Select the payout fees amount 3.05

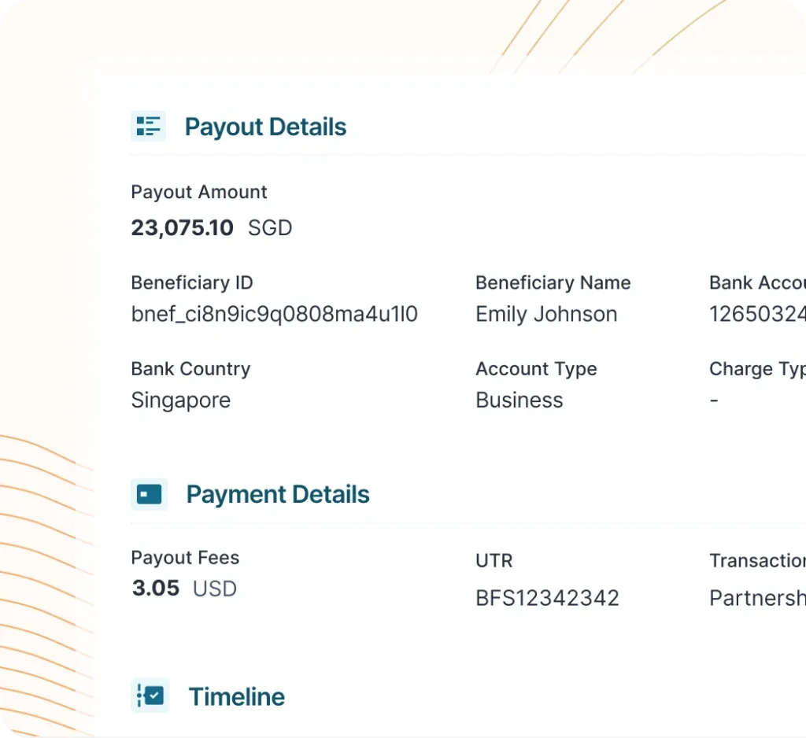pos(156,589)
